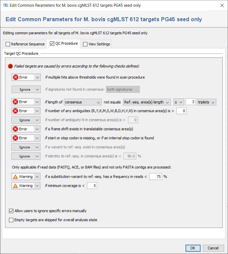Image resolution: width=228 pixels, height=254 pixels.
Task: Uncheck Allow users to ignore specific errors
Action: click(x=11, y=211)
